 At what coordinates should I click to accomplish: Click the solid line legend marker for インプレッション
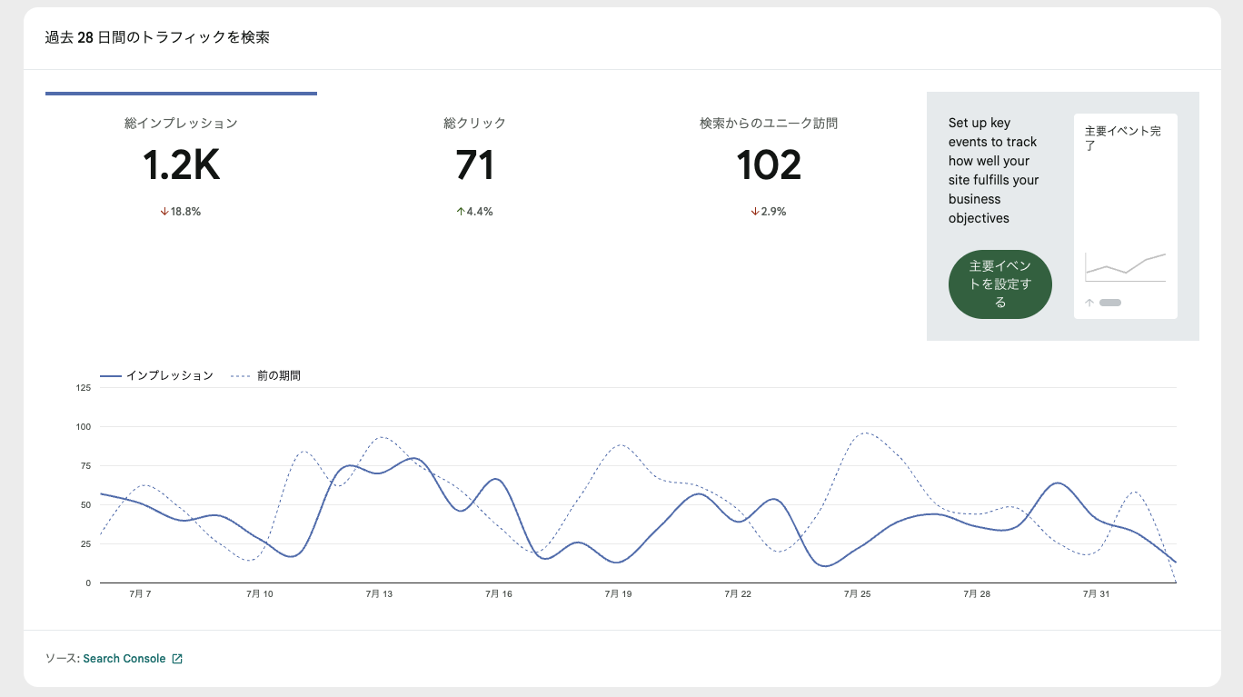tap(110, 375)
